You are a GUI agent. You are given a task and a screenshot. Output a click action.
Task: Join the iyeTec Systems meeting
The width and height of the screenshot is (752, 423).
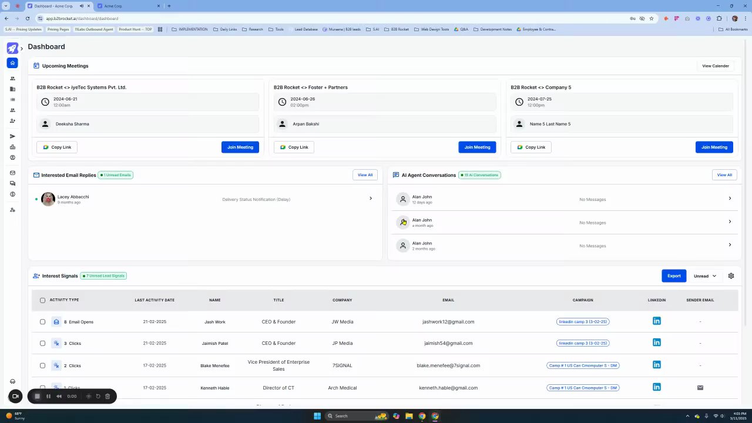240,147
